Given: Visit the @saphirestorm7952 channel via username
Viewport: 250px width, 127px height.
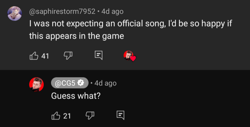Looking at the screenshot, I should [62, 12].
